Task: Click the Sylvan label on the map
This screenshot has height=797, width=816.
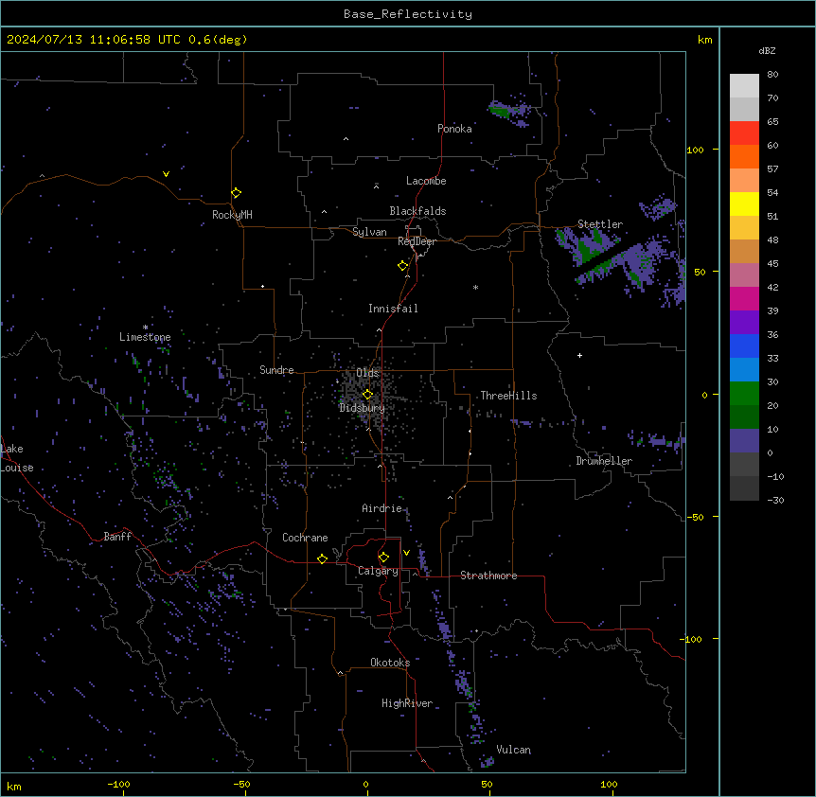Action: pyautogui.click(x=369, y=232)
